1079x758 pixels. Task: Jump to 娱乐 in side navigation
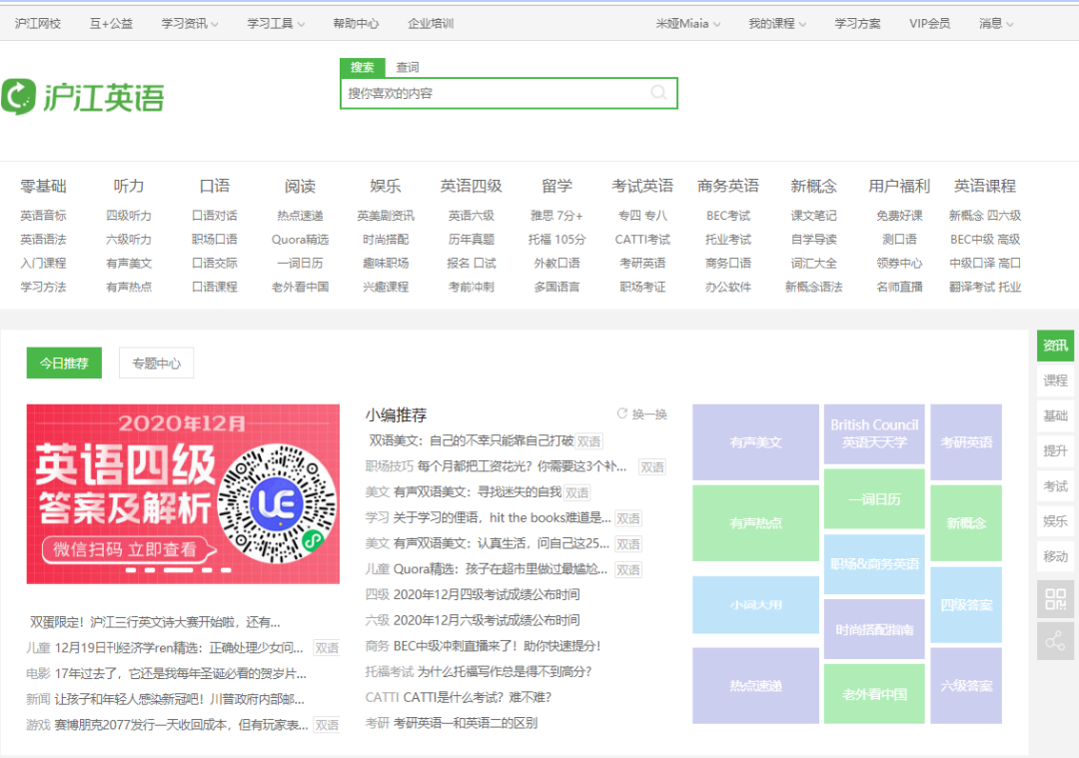pos(1055,521)
